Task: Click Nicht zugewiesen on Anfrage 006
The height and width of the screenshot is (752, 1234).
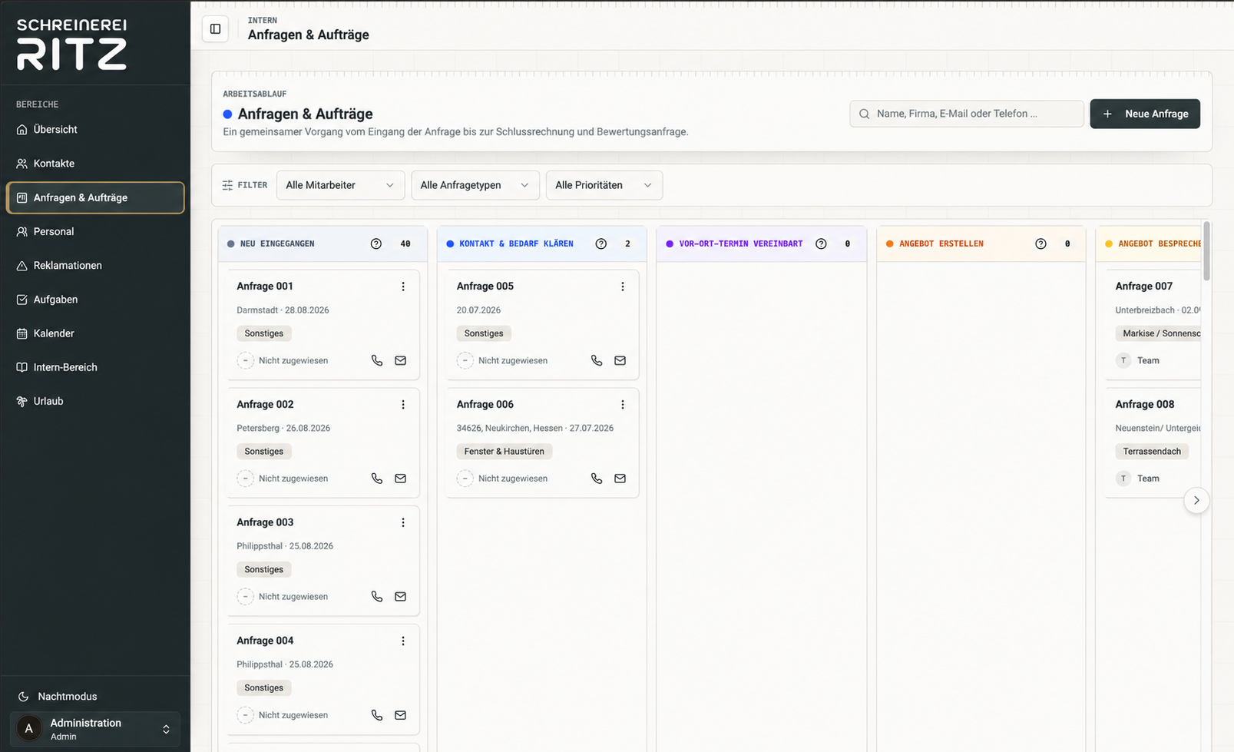Action: 502,479
